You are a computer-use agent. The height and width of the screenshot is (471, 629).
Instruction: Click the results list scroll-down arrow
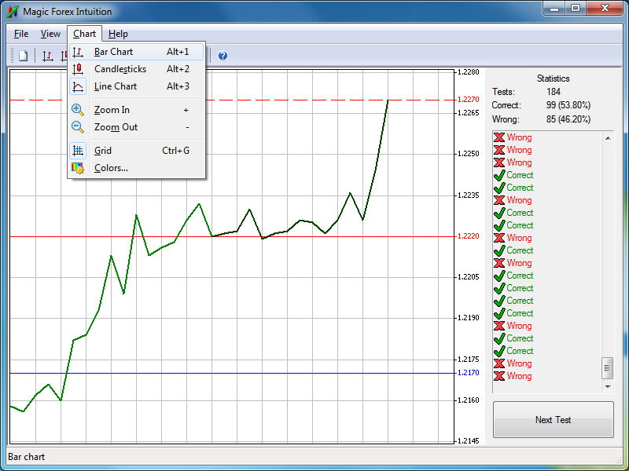click(608, 387)
